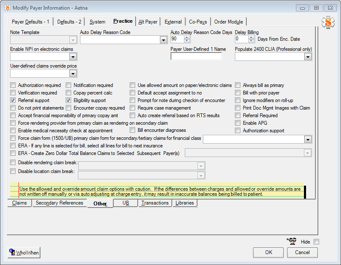Switch to Co-Pays tab

coord(198,22)
